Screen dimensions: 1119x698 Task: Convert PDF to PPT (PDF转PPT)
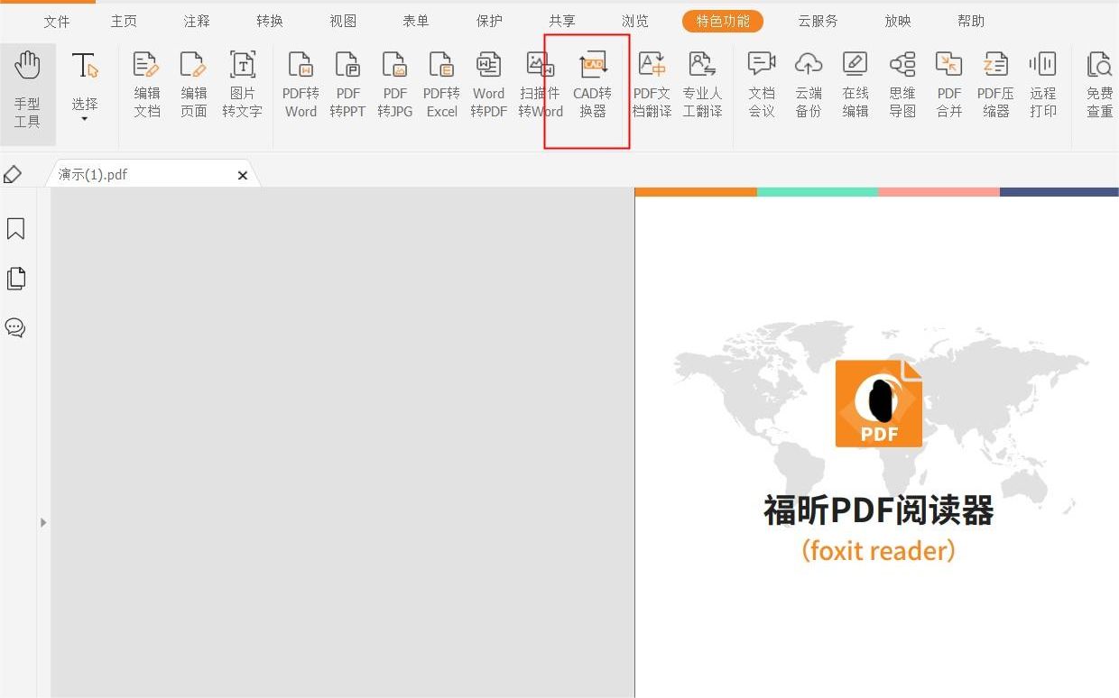[x=347, y=86]
